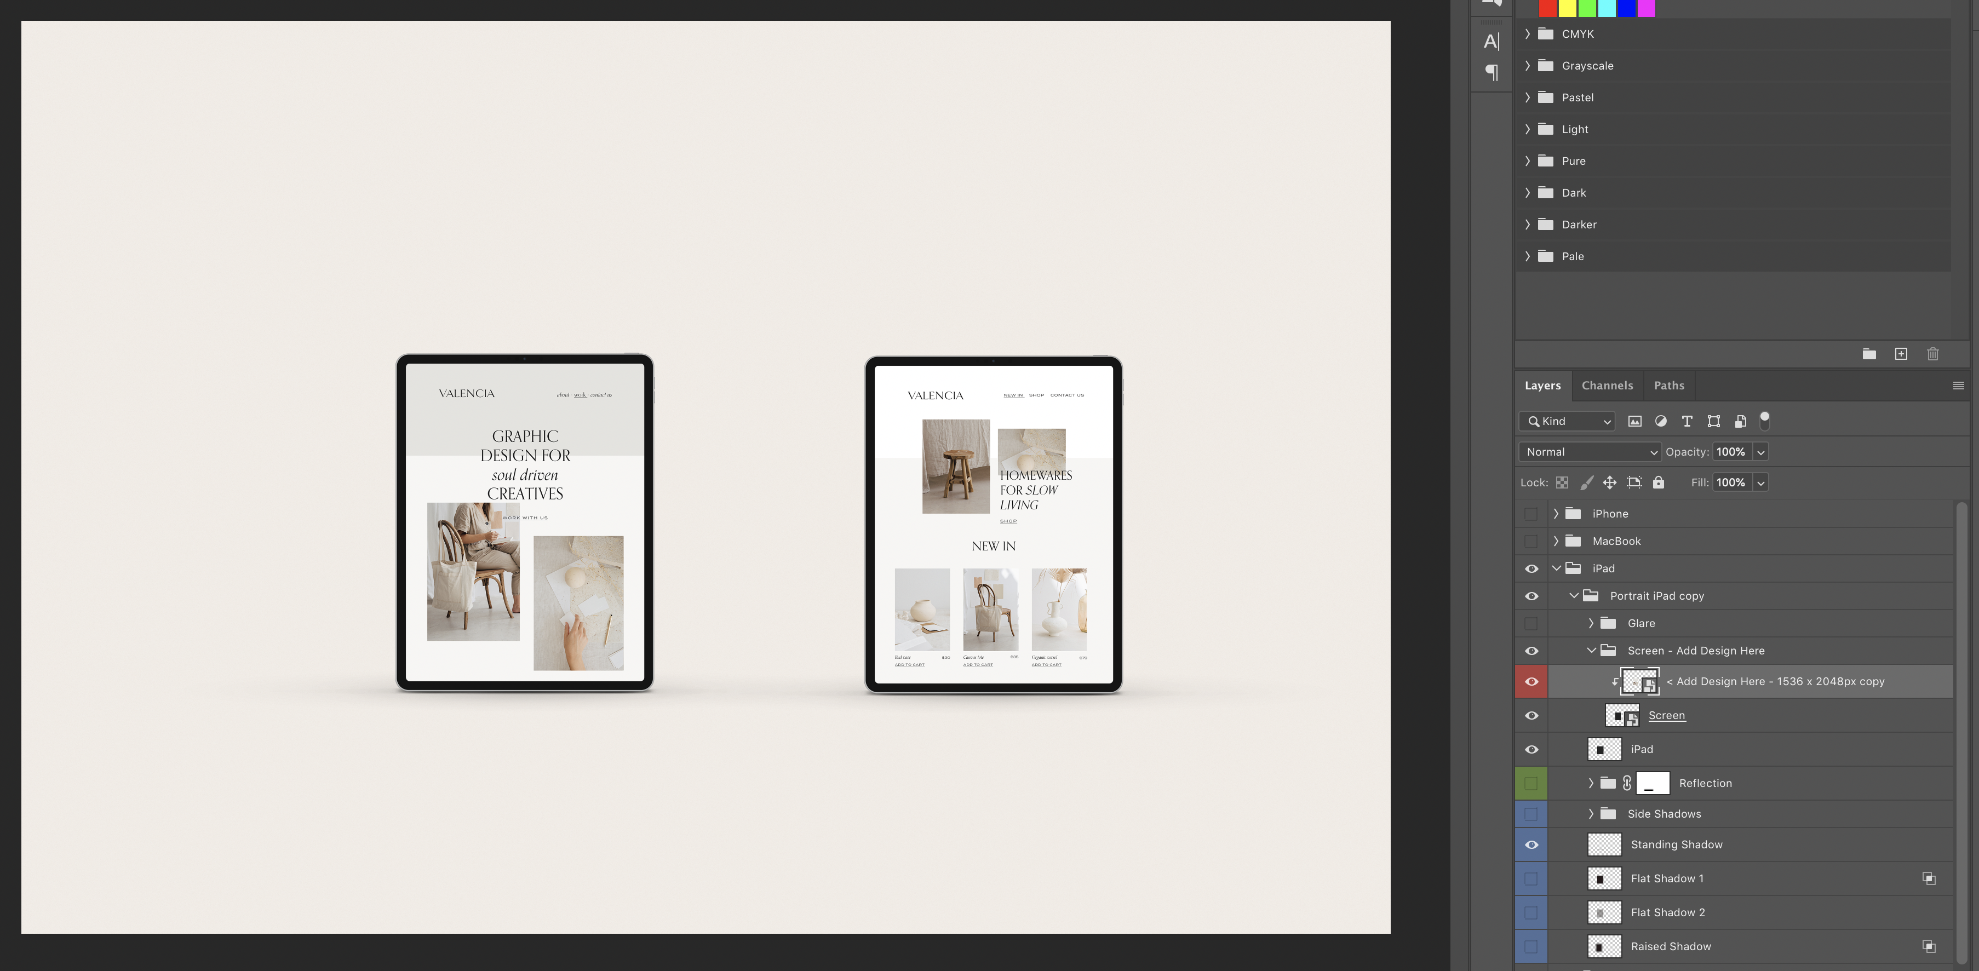Hide the Standing Shadow layer
Image resolution: width=1979 pixels, height=971 pixels.
coord(1531,845)
